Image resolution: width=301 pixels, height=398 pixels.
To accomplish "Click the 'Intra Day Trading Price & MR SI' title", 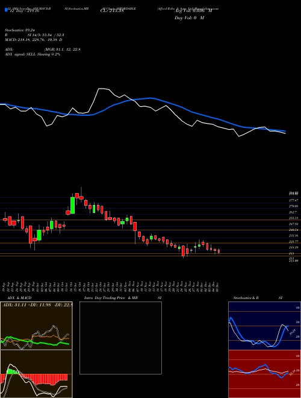I will pos(124,298).
